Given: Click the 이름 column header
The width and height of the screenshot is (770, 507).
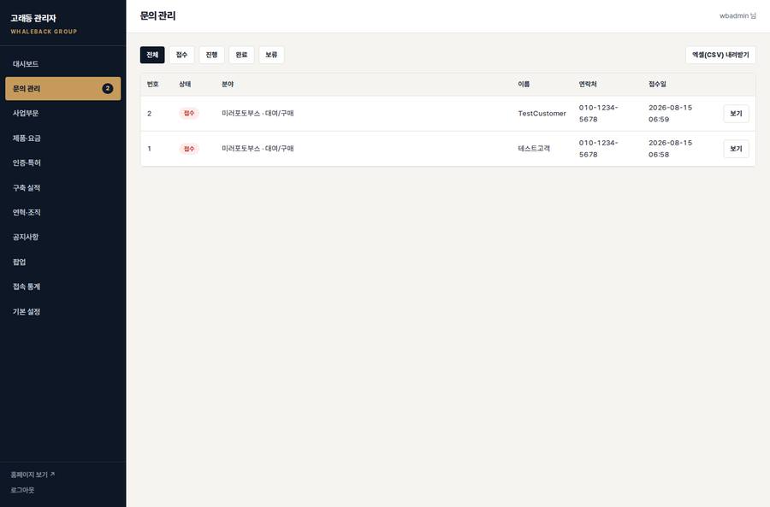Looking at the screenshot, I should (524, 85).
